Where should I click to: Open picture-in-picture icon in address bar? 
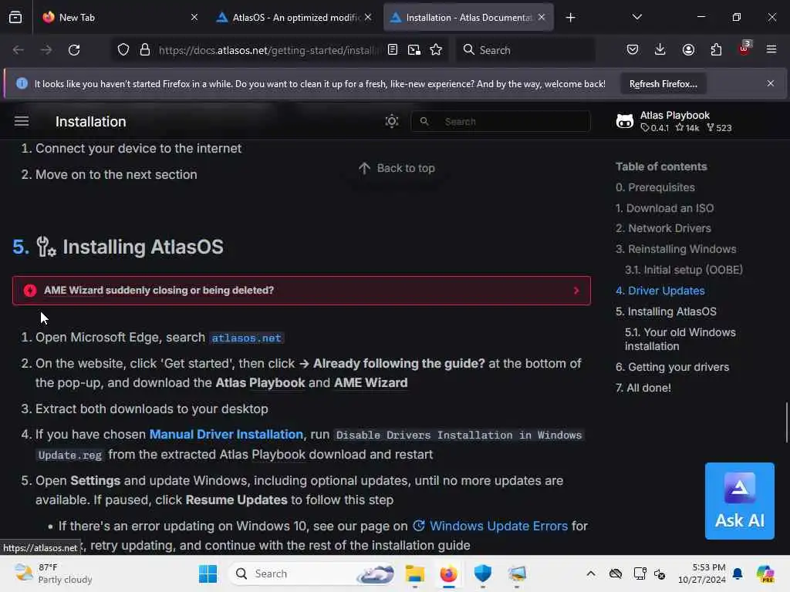coord(414,50)
